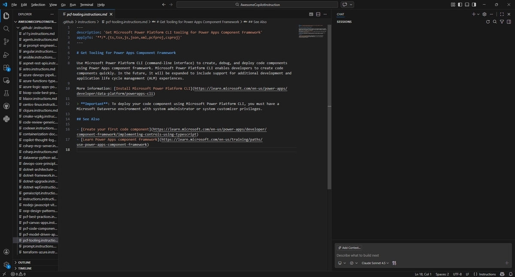
Task: Open the Remote Explorer view
Action: (6, 80)
